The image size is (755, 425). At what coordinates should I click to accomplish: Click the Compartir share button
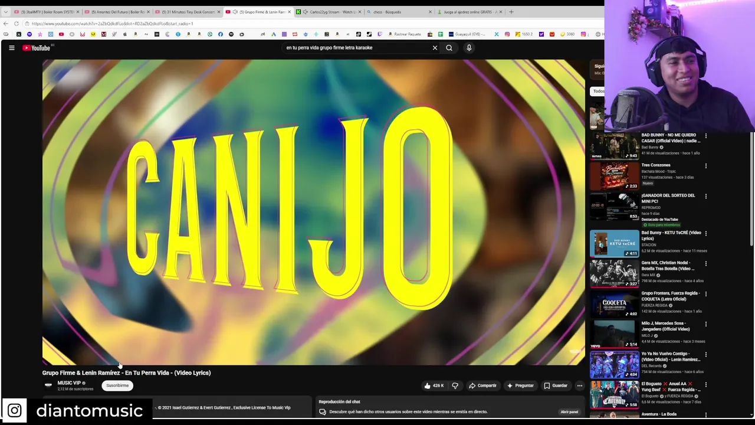pyautogui.click(x=482, y=385)
